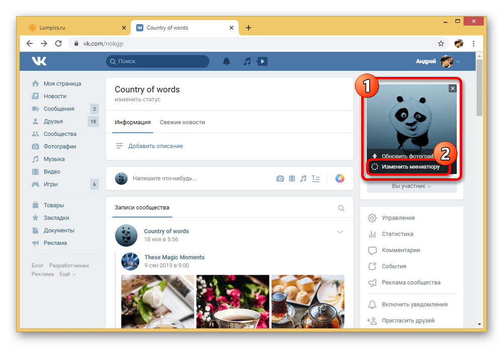Expand post options chevron on Country of words post
This screenshot has height=348, width=503.
(x=340, y=232)
